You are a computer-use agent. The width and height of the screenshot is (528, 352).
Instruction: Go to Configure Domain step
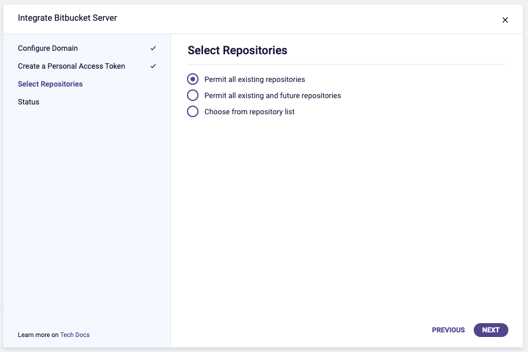tap(48, 48)
